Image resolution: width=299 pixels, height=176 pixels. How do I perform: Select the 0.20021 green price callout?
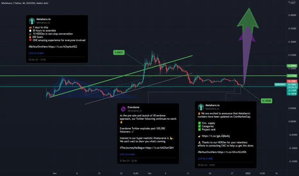pyautogui.click(x=119, y=52)
